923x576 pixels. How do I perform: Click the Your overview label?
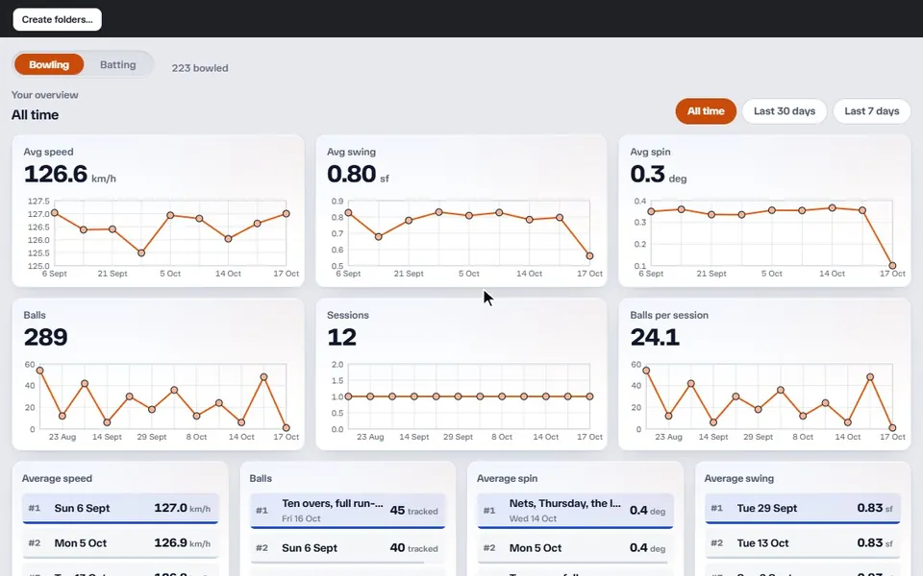(x=45, y=95)
